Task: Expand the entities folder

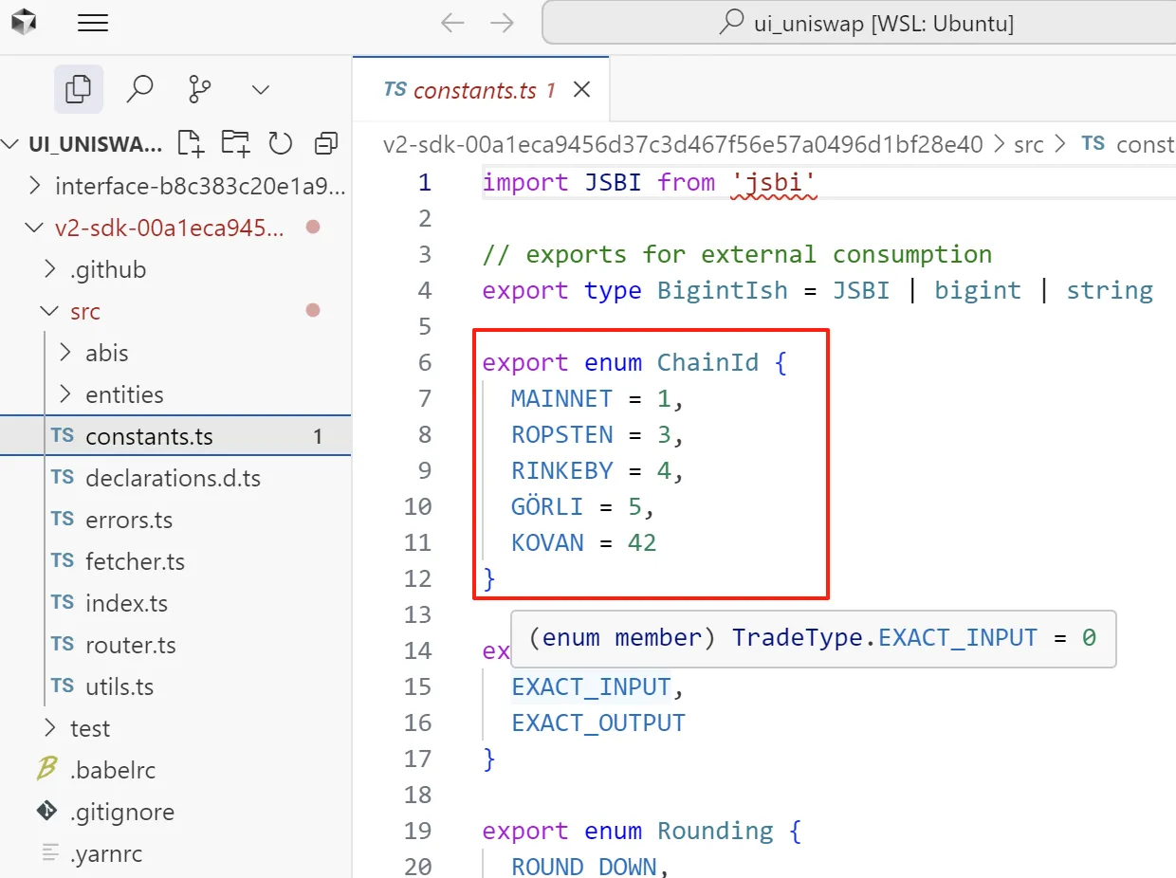Action: pos(123,394)
